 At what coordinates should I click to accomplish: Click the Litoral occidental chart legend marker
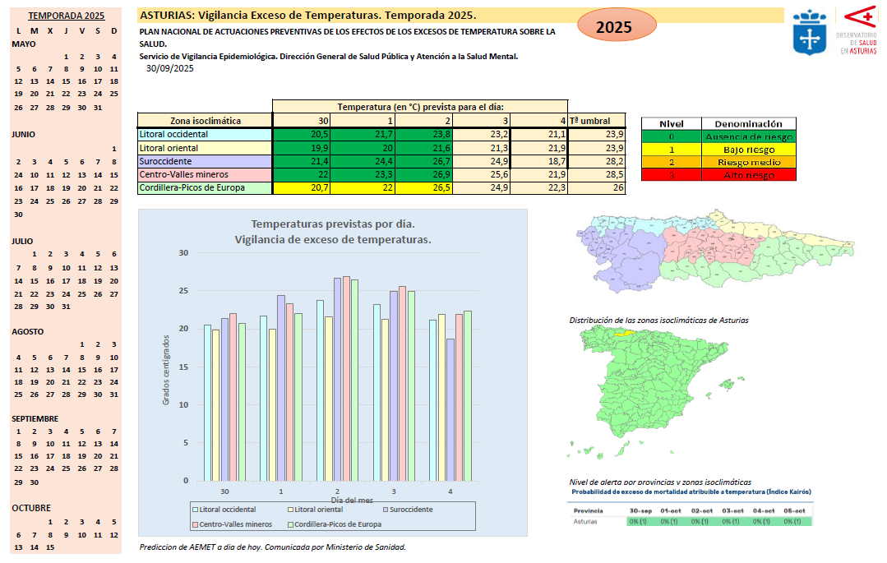195,510
